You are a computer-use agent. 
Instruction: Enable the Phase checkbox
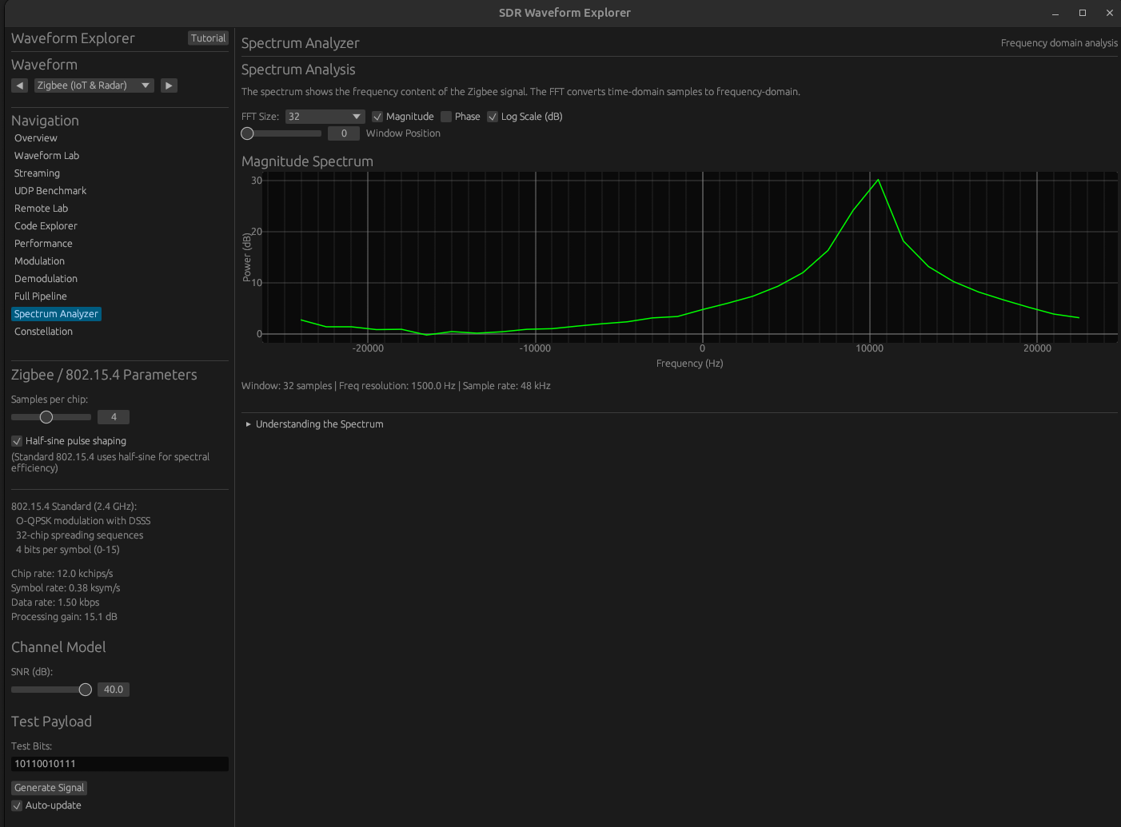point(445,116)
